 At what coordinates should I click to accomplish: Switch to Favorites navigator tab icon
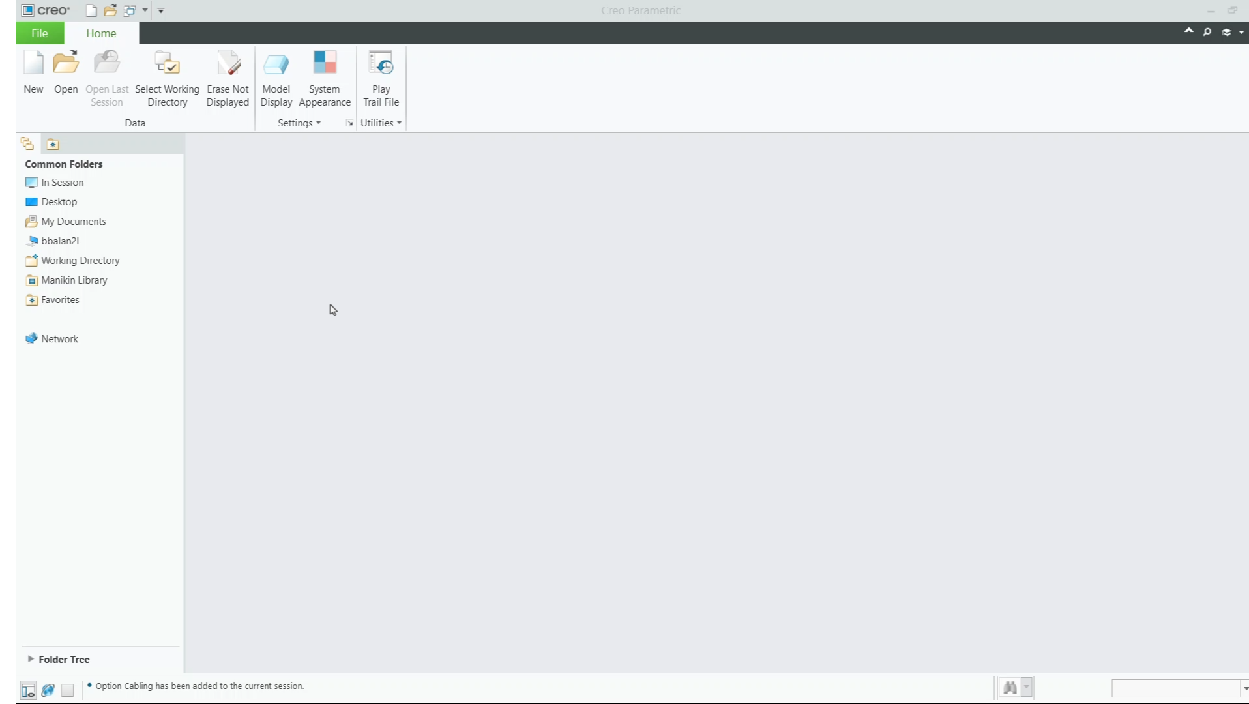[x=53, y=144]
